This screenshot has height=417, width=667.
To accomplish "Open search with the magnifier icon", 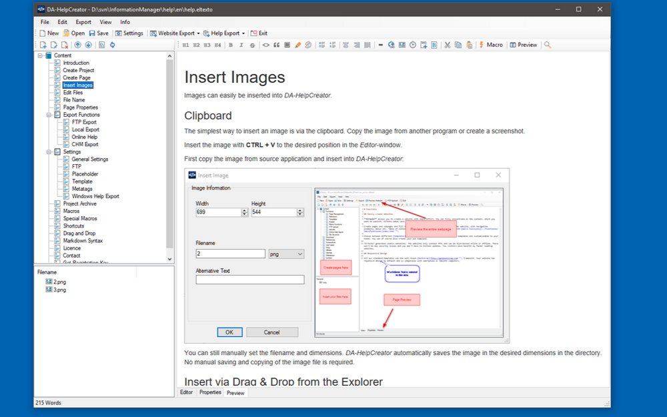I will point(548,45).
